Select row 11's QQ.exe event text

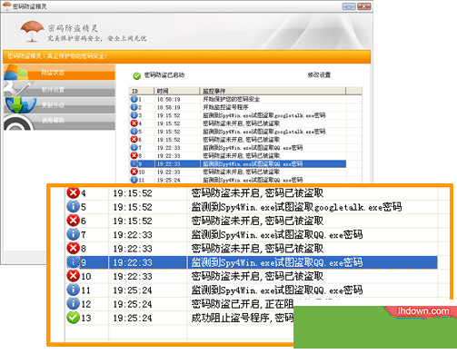click(253, 180)
